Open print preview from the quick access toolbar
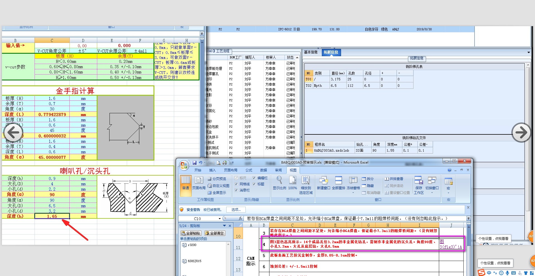The width and height of the screenshot is (535, 276). (219, 163)
